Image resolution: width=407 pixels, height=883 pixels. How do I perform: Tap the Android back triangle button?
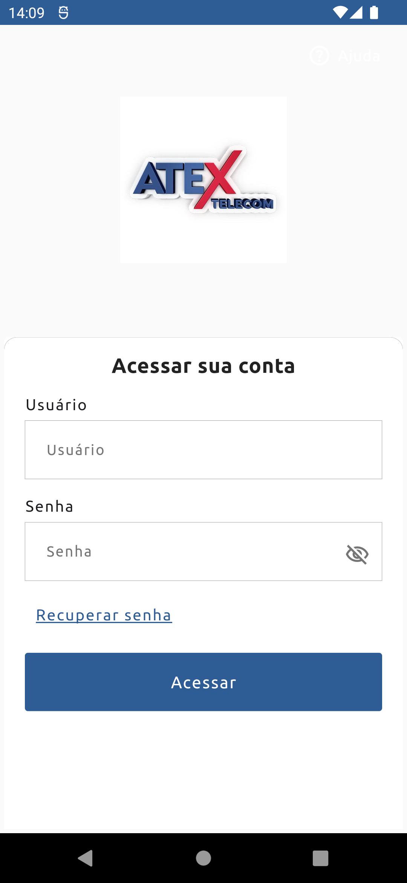pyautogui.click(x=86, y=858)
